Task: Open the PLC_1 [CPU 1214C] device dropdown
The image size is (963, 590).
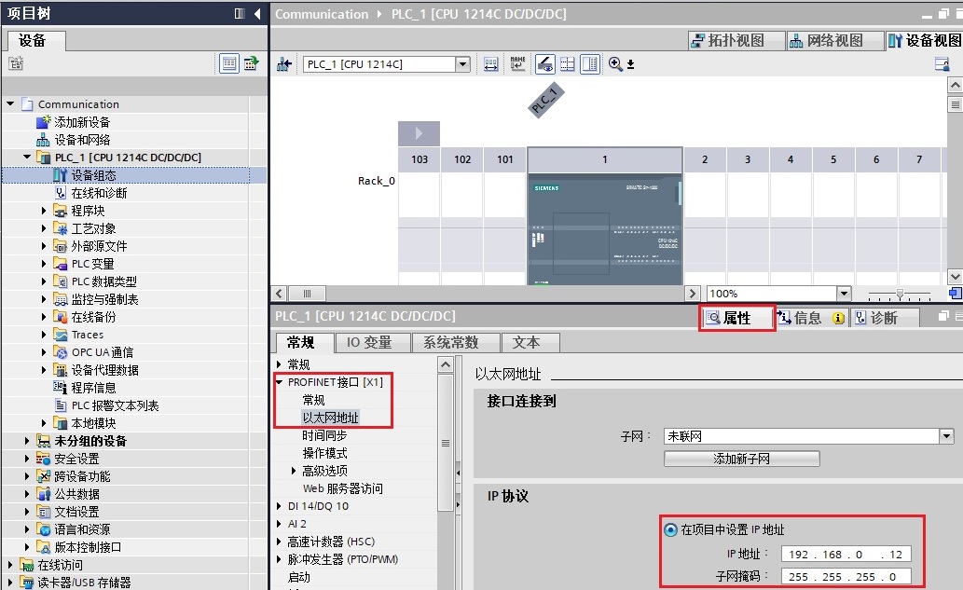Action: tap(463, 64)
